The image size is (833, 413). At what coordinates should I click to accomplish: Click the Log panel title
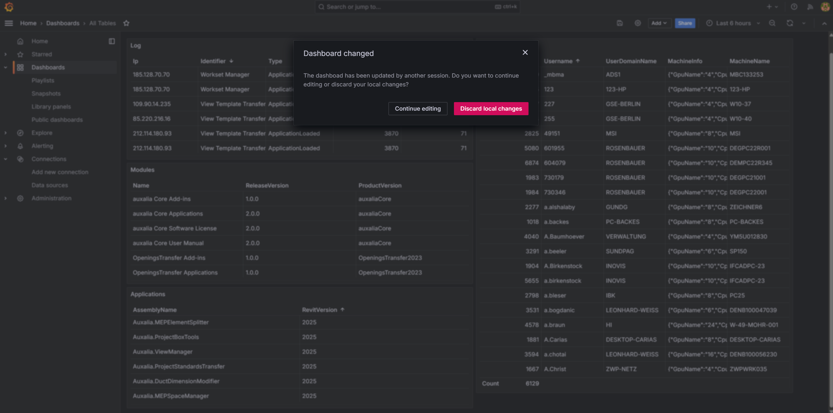click(135, 45)
